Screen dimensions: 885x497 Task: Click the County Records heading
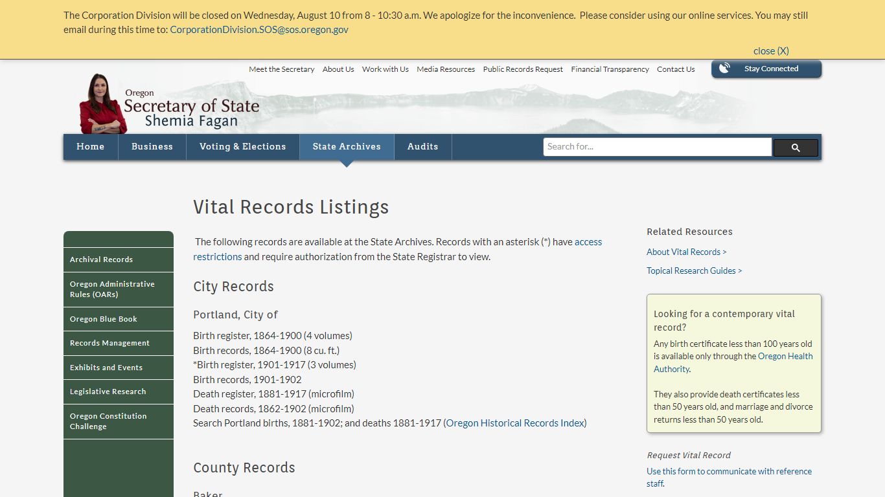tap(244, 468)
